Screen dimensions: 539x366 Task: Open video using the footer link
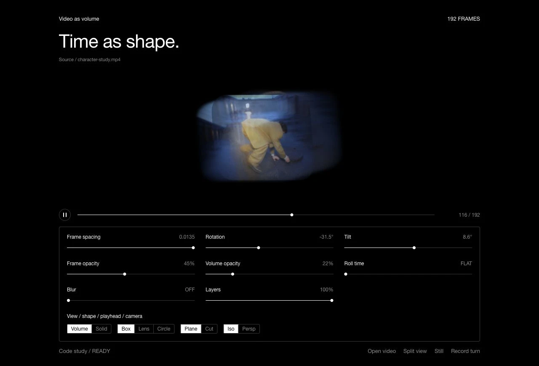382,351
